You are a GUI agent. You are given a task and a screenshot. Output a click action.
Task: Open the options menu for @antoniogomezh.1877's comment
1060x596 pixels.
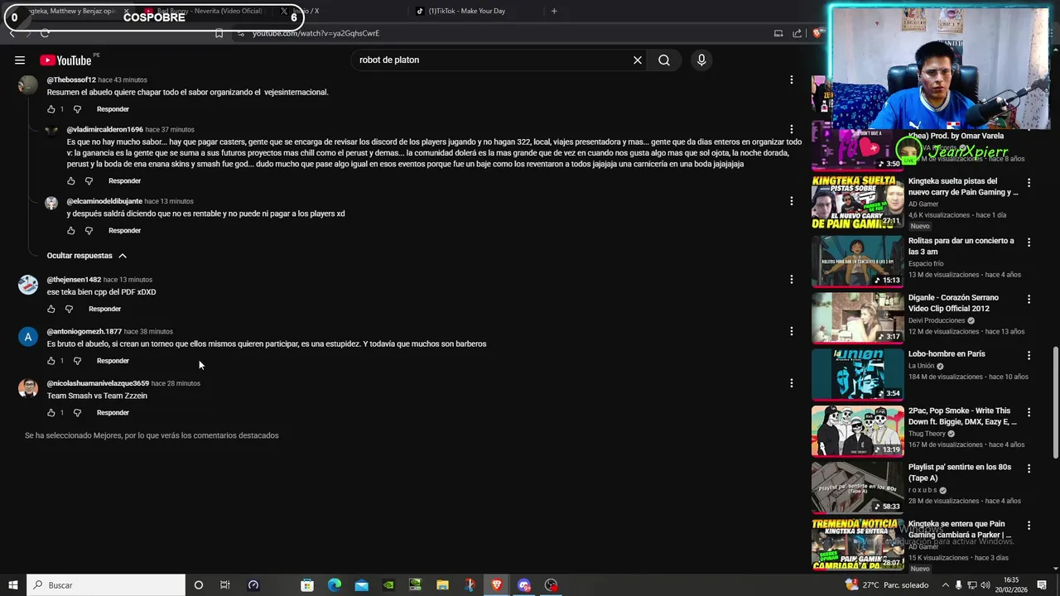click(x=791, y=331)
